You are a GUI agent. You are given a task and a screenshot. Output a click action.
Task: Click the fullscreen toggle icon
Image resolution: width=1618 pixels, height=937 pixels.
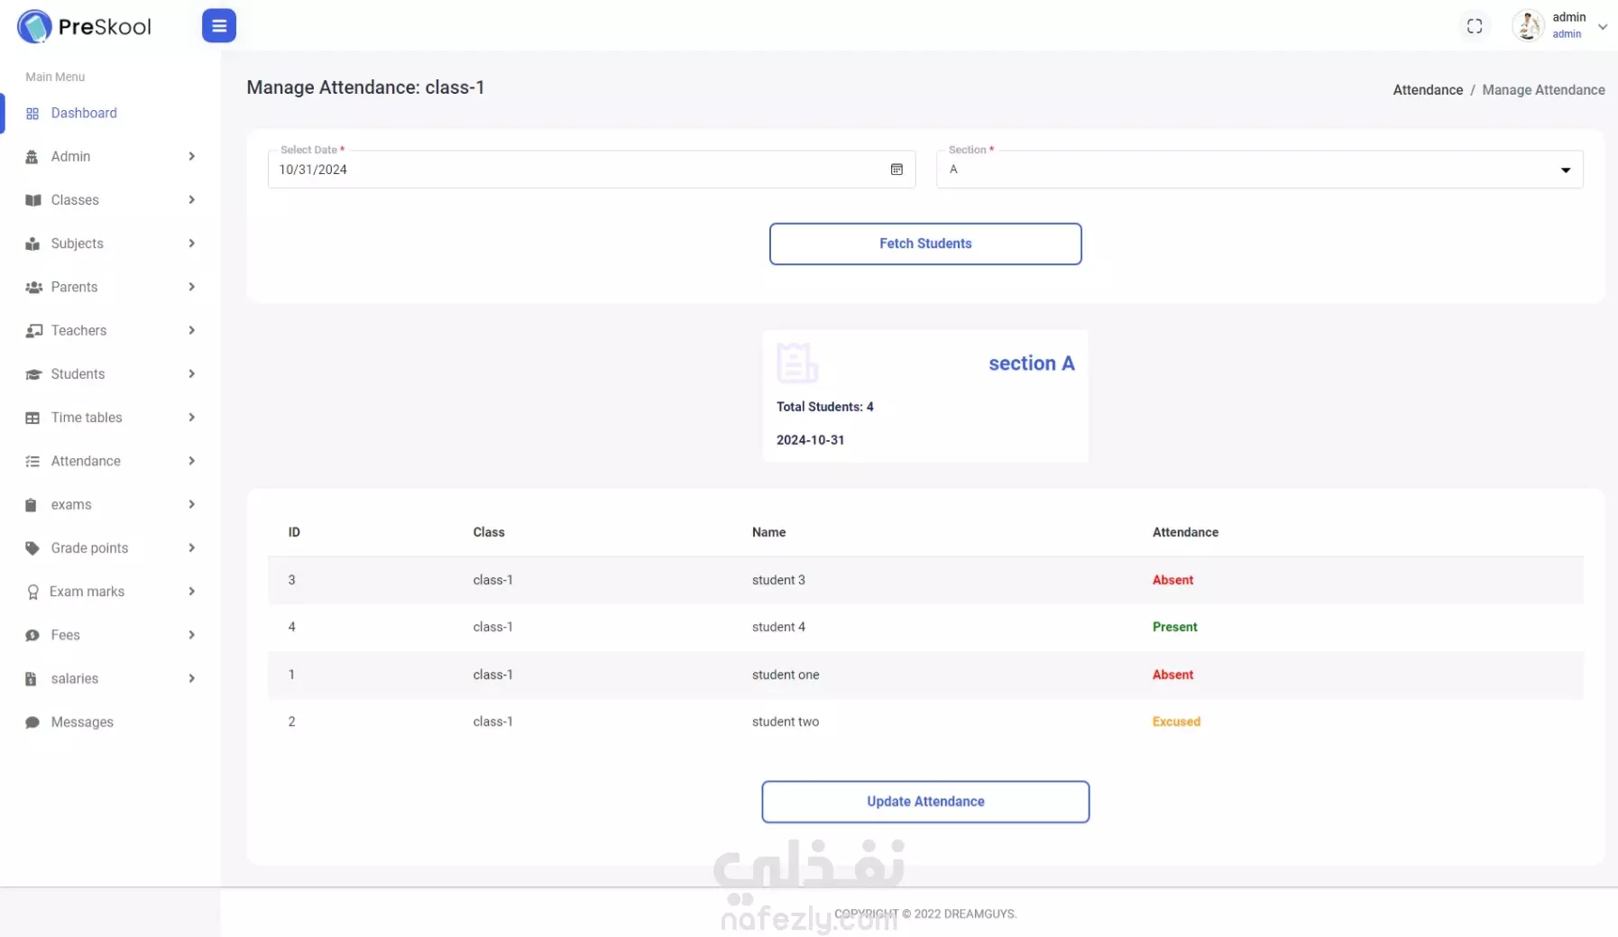[x=1475, y=26]
